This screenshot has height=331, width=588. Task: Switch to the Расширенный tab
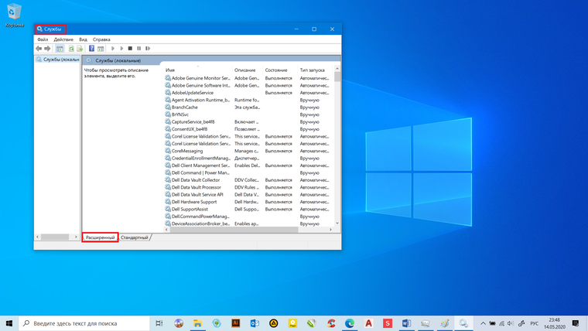(x=100, y=237)
